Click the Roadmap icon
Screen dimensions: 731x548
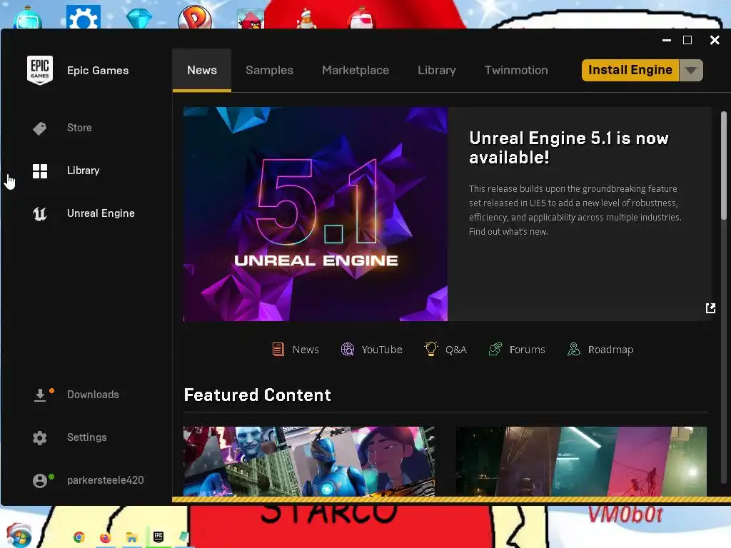(573, 349)
